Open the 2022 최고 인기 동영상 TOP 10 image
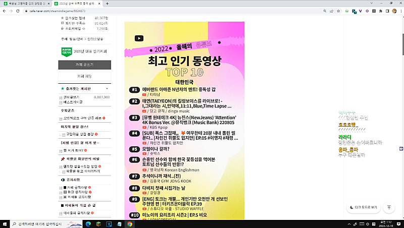This screenshot has height=228, width=404. click(184, 121)
